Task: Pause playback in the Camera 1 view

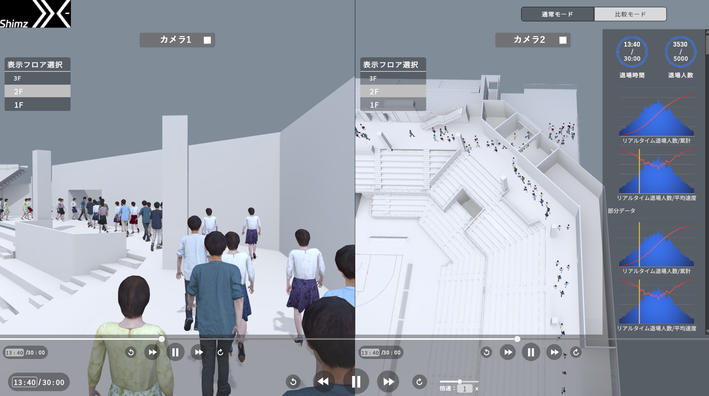Action: [x=175, y=352]
